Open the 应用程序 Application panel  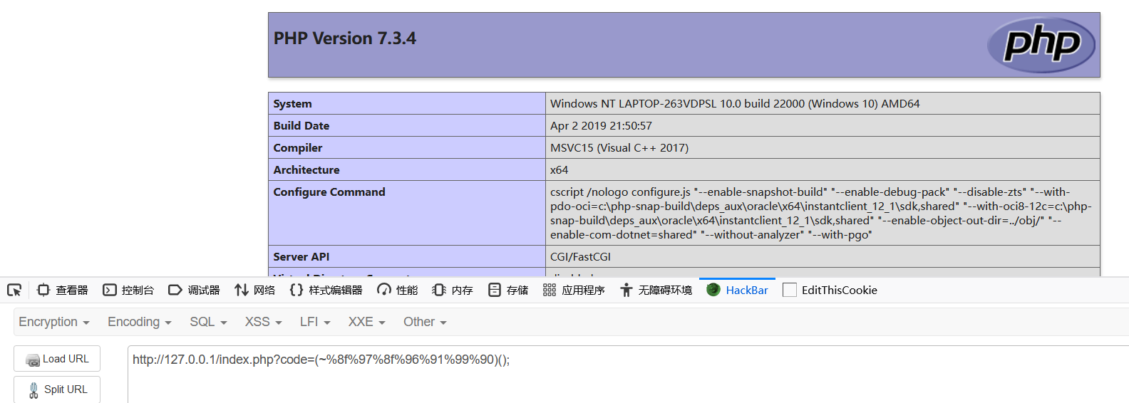pos(574,290)
